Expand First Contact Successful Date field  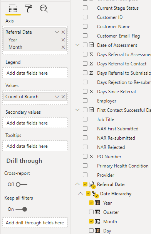[x=77, y=110]
